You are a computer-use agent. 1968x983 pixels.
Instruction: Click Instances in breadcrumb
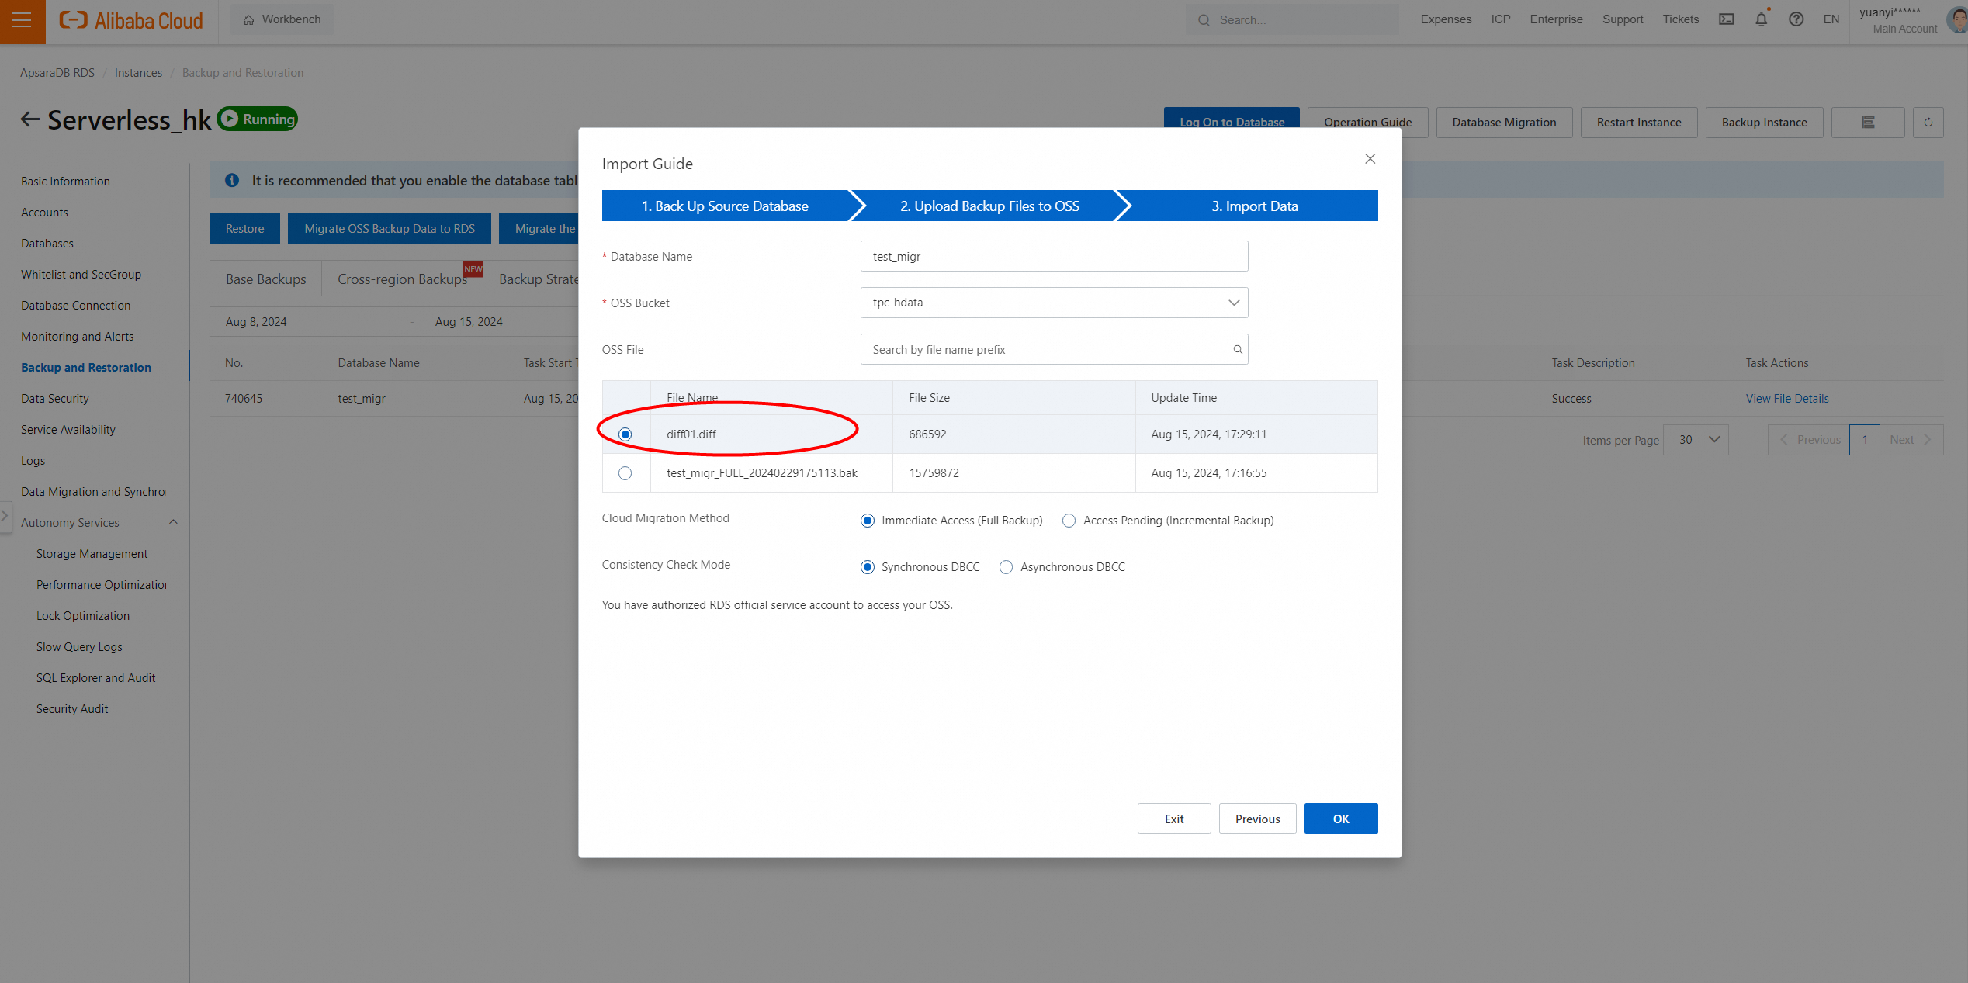click(138, 73)
